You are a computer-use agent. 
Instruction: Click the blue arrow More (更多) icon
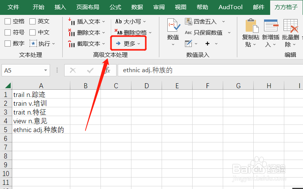pyautogui.click(x=118, y=44)
